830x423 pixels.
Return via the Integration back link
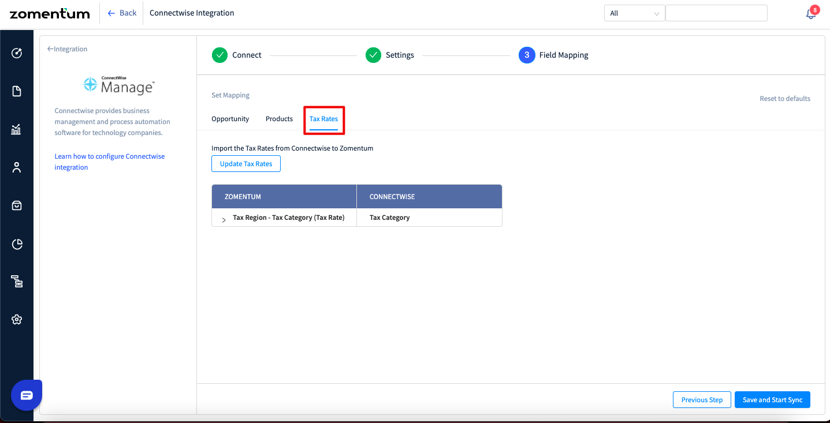pyautogui.click(x=67, y=49)
